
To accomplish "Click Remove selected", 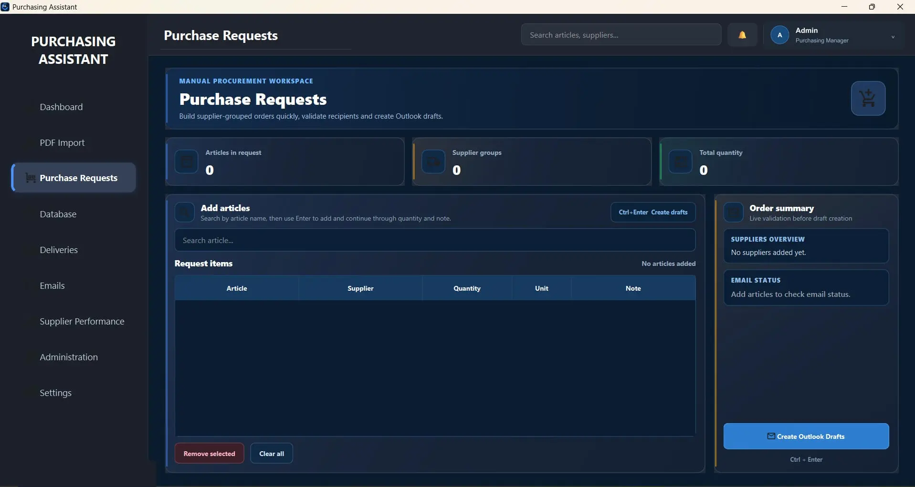I will coord(209,453).
